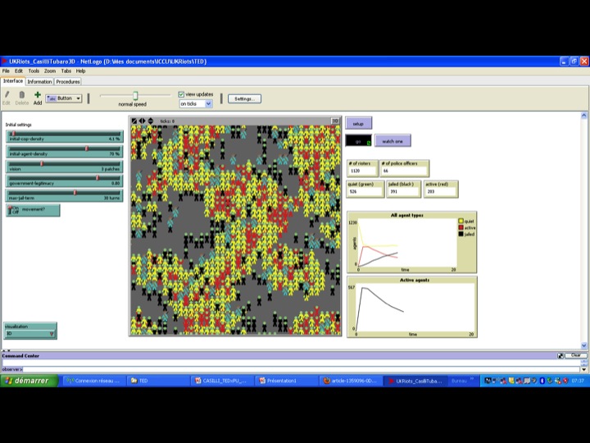The image size is (590, 443).
Task: Click the observer command input field
Action: pos(301,369)
